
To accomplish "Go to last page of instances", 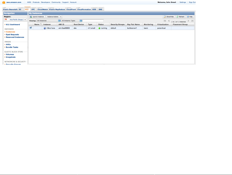I will pyautogui.click(x=192, y=21).
